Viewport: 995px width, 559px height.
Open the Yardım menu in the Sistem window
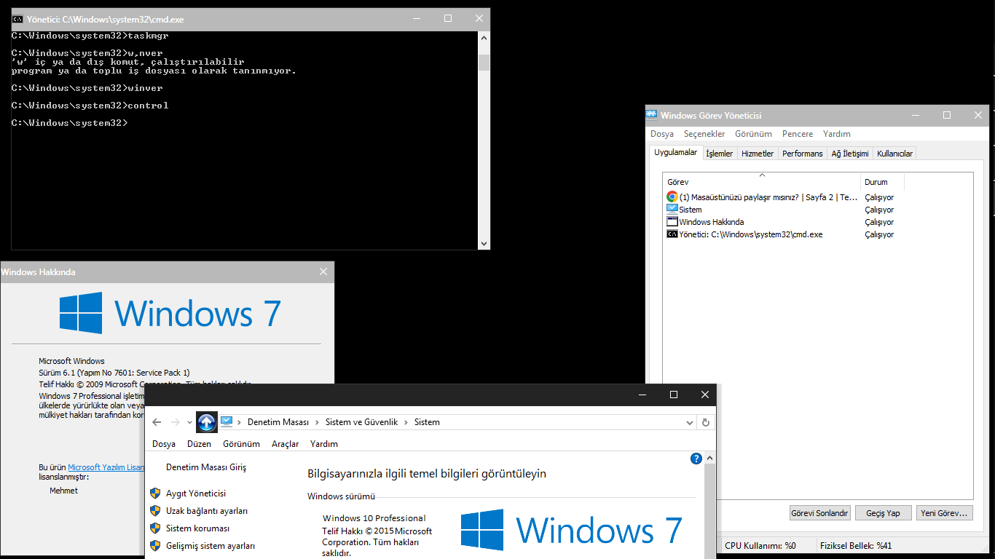[x=324, y=444]
